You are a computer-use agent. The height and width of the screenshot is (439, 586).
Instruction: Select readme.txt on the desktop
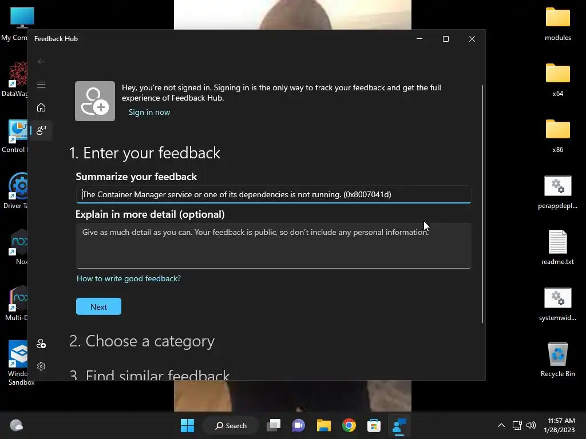click(557, 248)
